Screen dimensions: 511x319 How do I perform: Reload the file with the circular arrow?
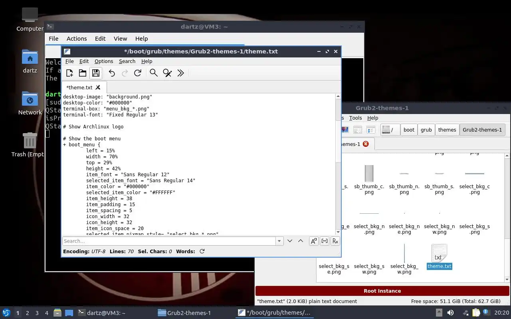click(x=138, y=73)
